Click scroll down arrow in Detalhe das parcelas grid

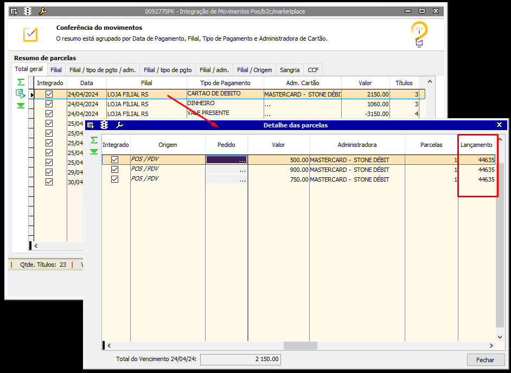(x=500, y=337)
